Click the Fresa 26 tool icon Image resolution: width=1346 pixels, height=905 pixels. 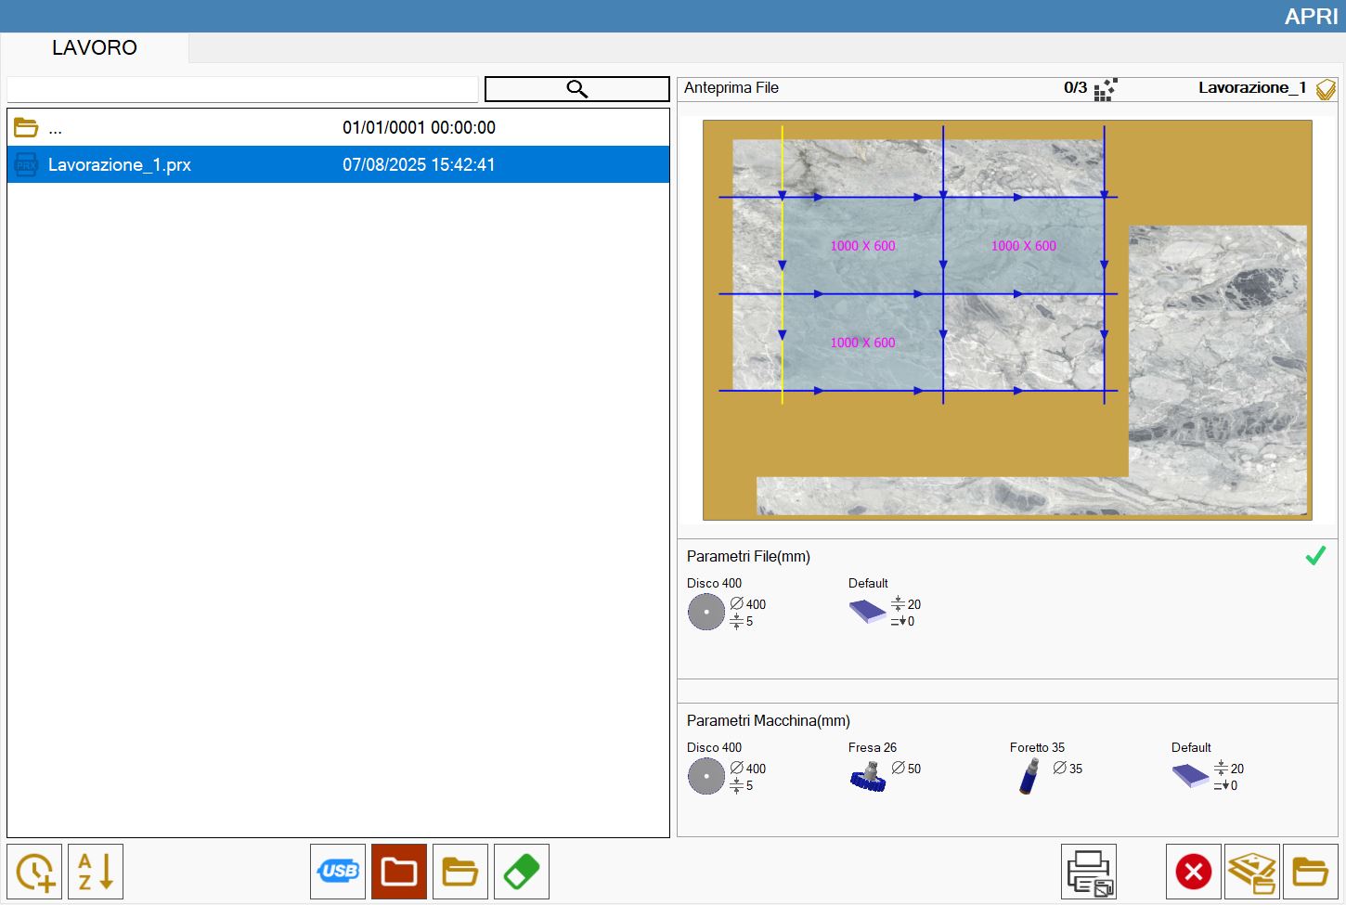(x=869, y=776)
